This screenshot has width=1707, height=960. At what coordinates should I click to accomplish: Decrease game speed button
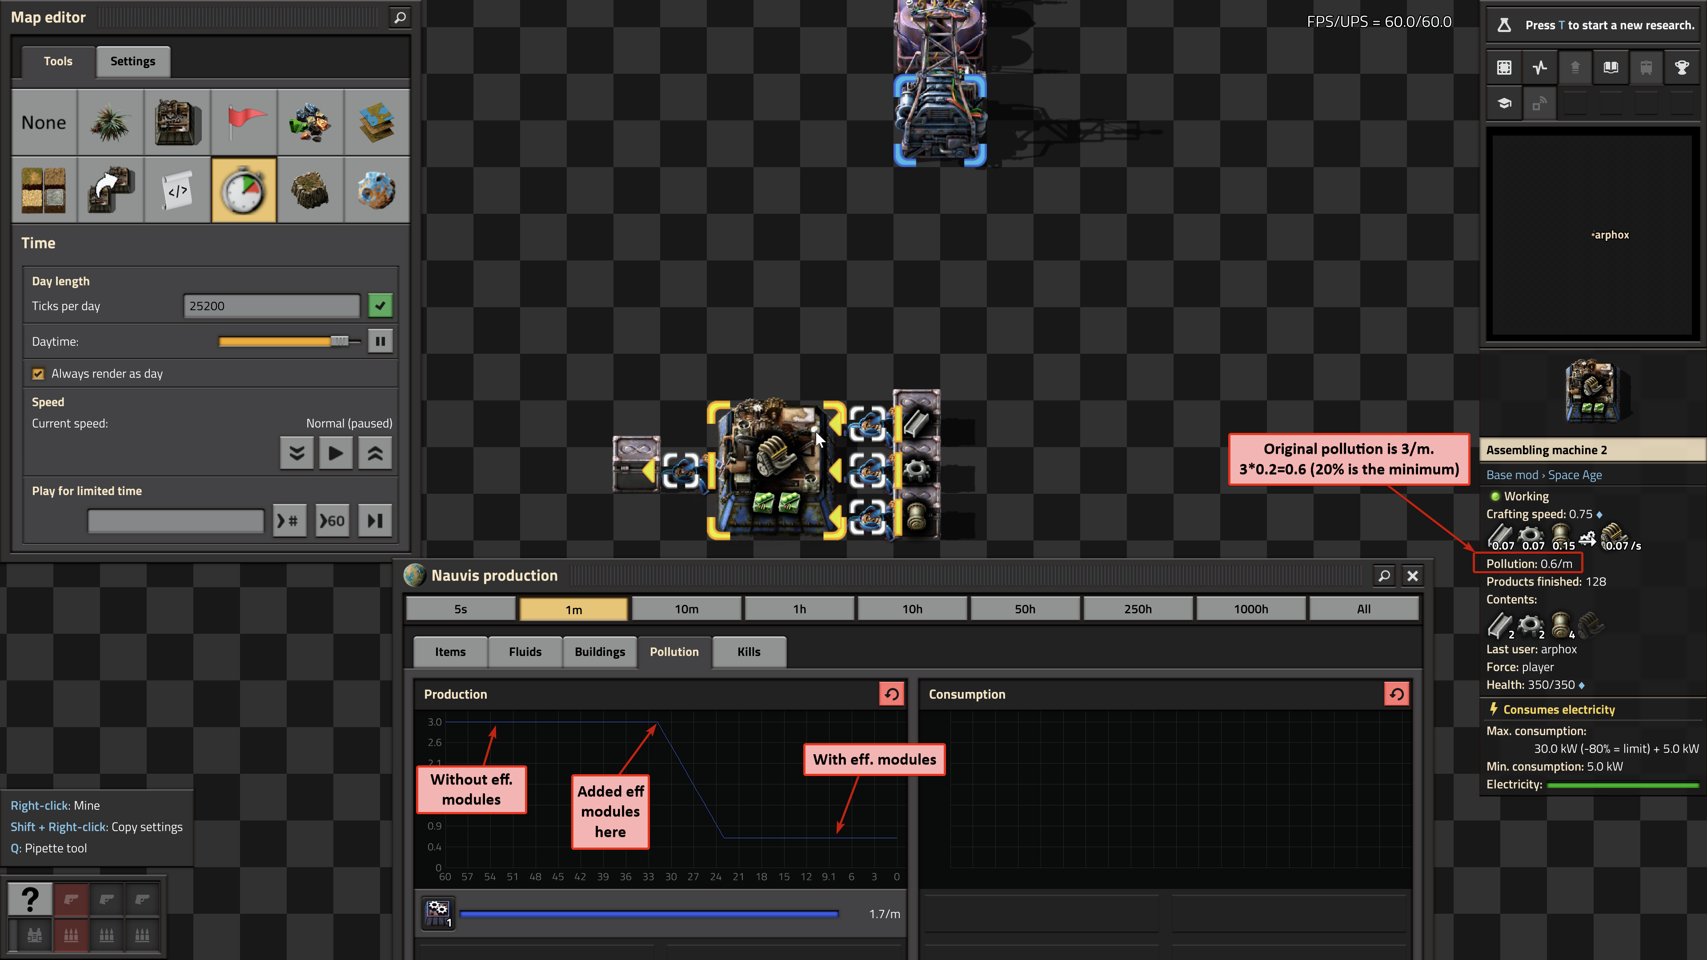297,453
